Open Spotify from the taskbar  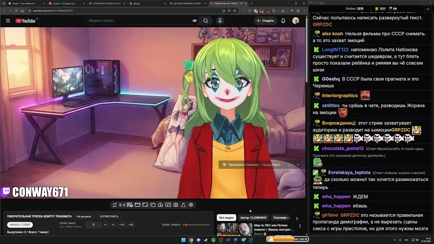click(213, 240)
